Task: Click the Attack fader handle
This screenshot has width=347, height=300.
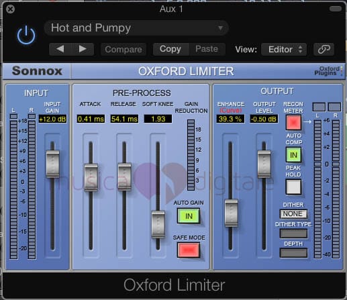Action: click(x=91, y=177)
